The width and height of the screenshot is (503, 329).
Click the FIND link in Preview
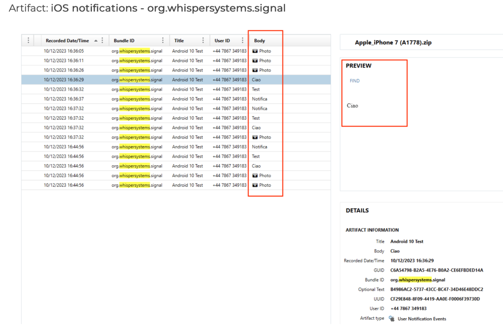(355, 81)
